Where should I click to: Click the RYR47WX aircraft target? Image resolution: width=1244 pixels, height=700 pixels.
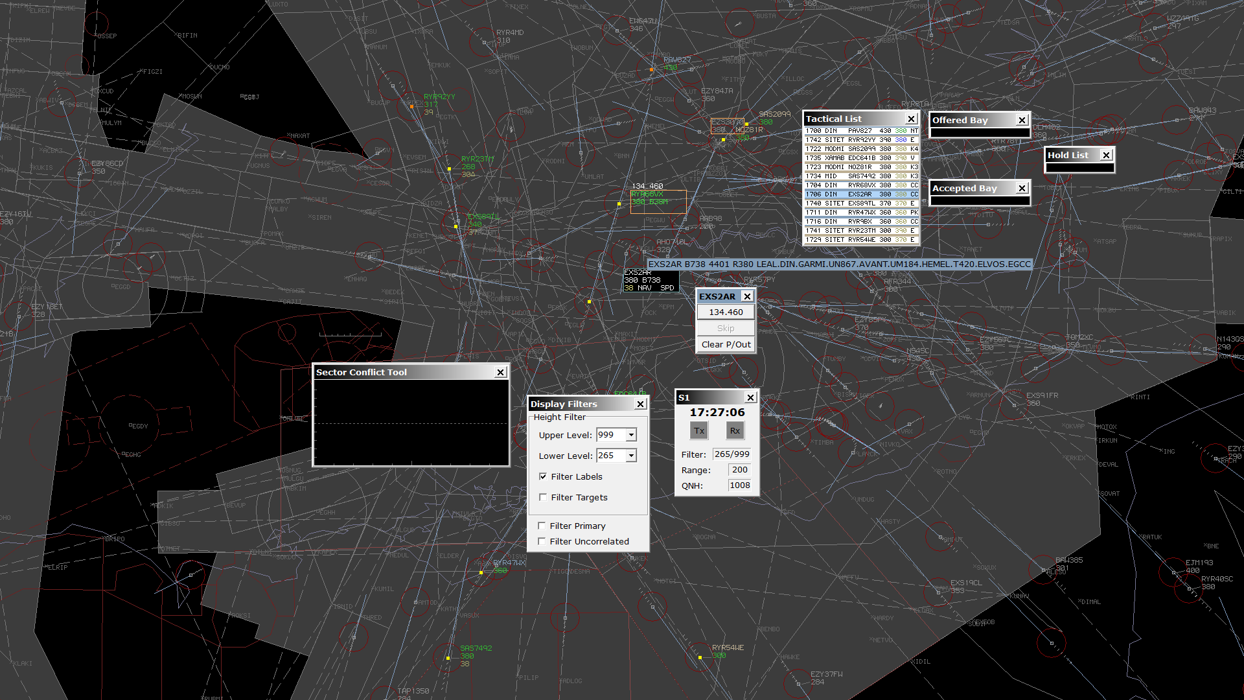480,573
